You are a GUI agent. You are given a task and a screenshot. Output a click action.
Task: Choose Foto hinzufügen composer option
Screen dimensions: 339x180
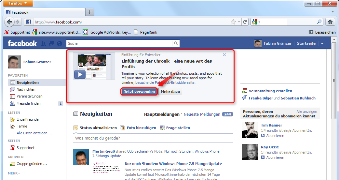[x=138, y=128]
